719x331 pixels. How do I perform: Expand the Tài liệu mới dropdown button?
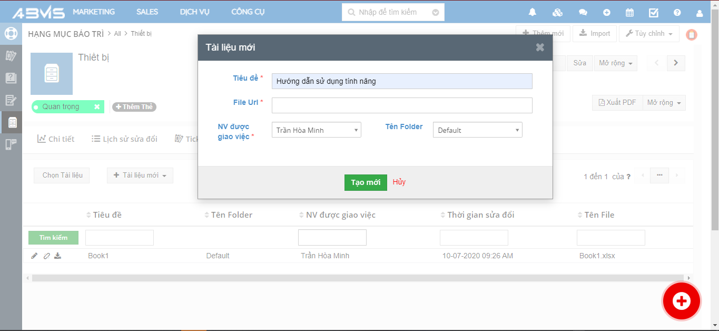(x=140, y=176)
